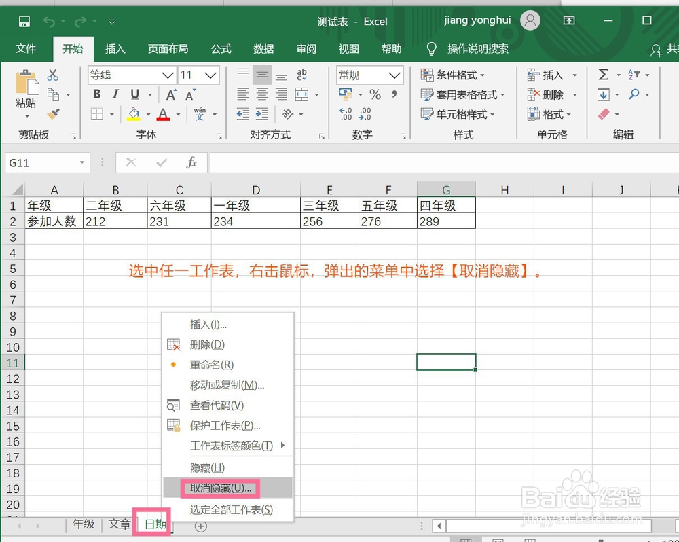Apply bold formatting from the ribbon
Screen dimensions: 679x542
[x=96, y=94]
